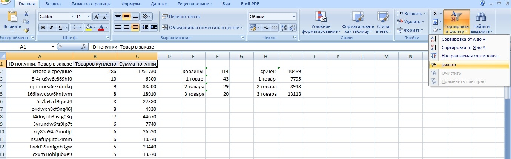Open the font size 11 dropdown
Viewport: 511px width, 159px height.
pos(89,17)
